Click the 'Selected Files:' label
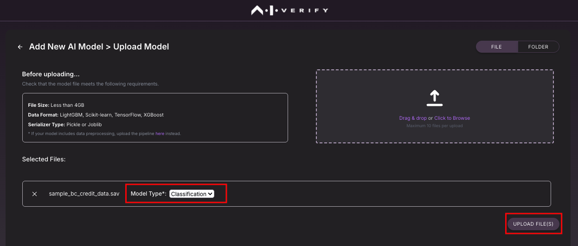The width and height of the screenshot is (578, 246). point(44,159)
